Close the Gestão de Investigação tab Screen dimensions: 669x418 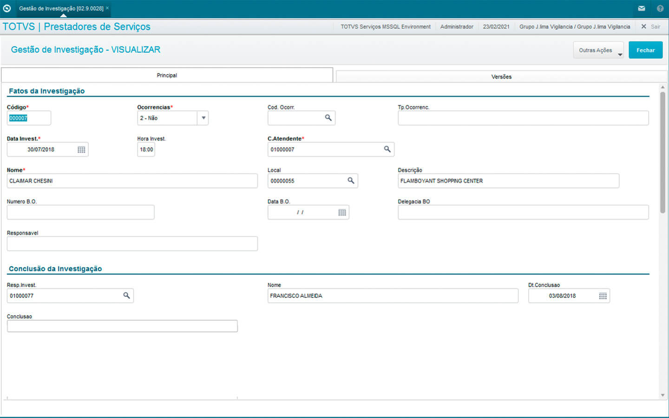tap(107, 8)
